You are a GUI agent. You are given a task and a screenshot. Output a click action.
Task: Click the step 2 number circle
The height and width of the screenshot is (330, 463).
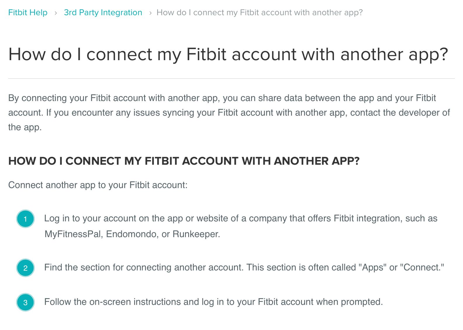pos(25,268)
